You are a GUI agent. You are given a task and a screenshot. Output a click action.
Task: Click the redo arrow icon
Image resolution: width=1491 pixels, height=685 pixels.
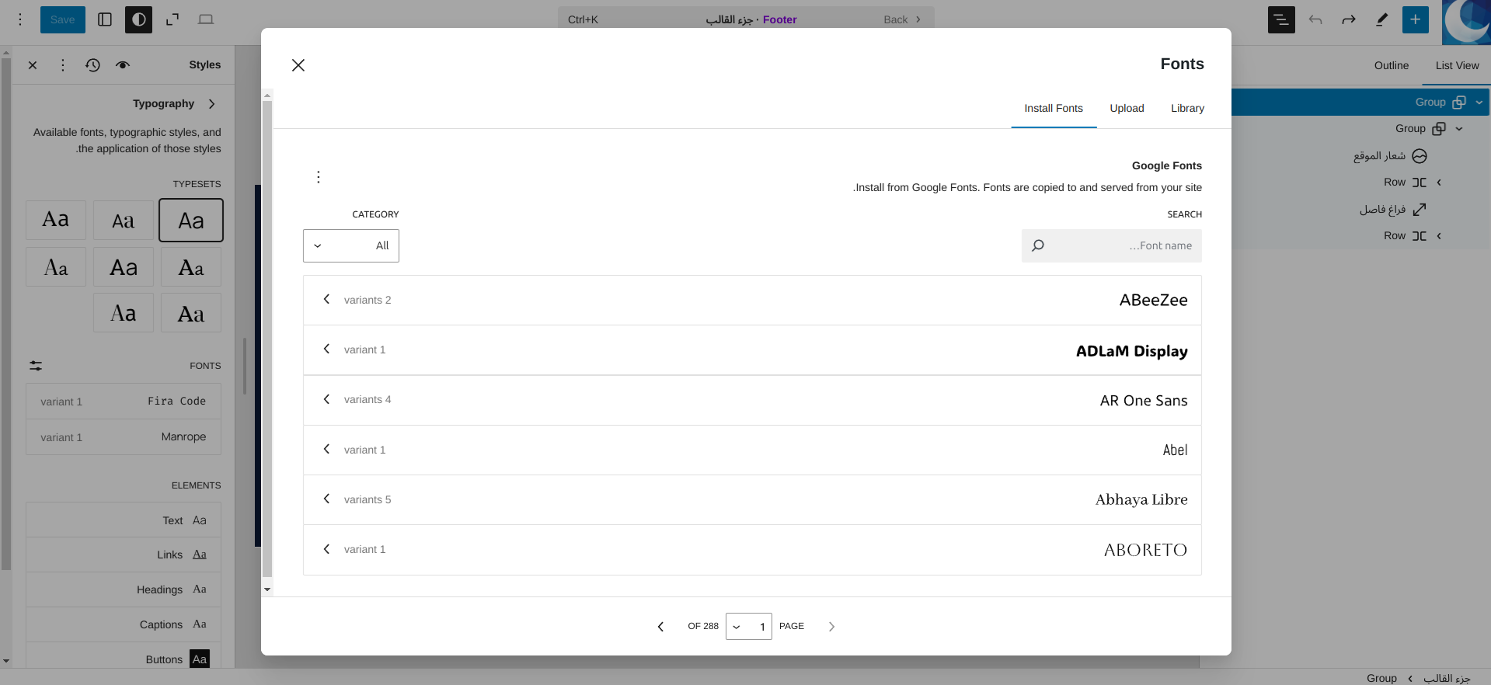[1348, 19]
